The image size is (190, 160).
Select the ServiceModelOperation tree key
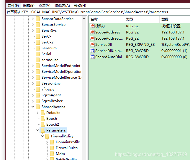61,72
